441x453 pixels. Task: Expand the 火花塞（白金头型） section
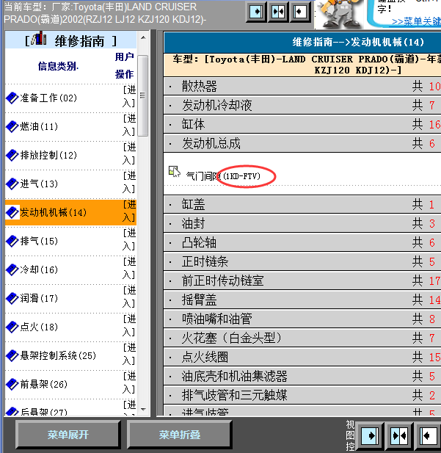(x=302, y=338)
